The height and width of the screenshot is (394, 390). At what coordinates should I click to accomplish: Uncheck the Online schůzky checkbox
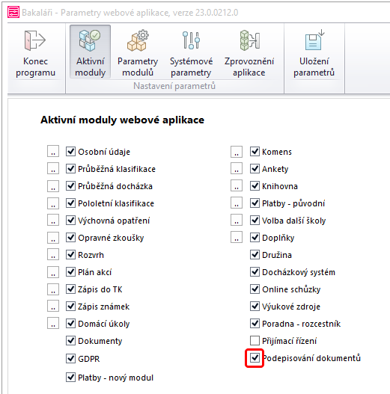click(255, 289)
